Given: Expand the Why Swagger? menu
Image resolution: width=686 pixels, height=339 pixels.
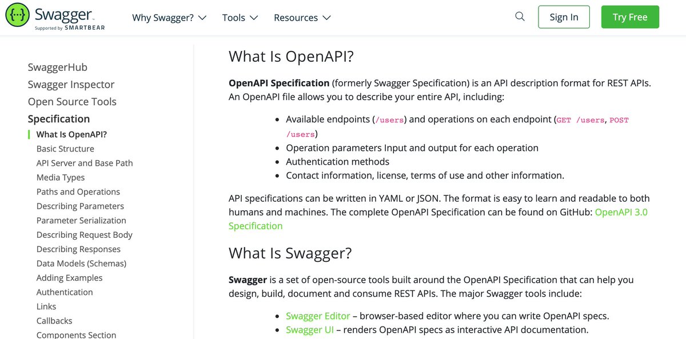Looking at the screenshot, I should click(169, 17).
